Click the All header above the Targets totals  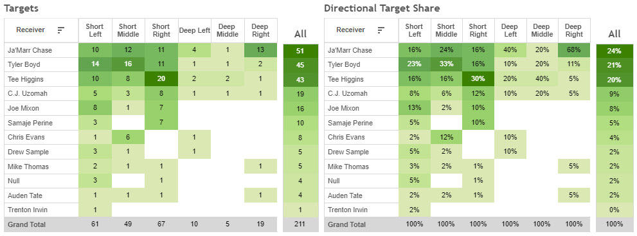(x=300, y=33)
